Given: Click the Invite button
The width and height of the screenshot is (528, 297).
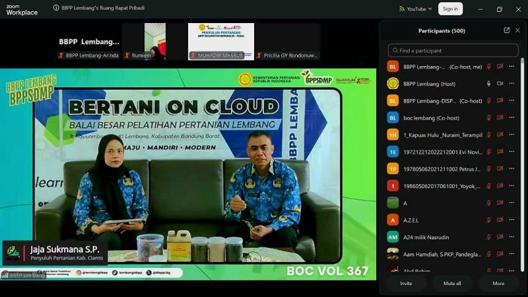Looking at the screenshot, I should (x=406, y=284).
